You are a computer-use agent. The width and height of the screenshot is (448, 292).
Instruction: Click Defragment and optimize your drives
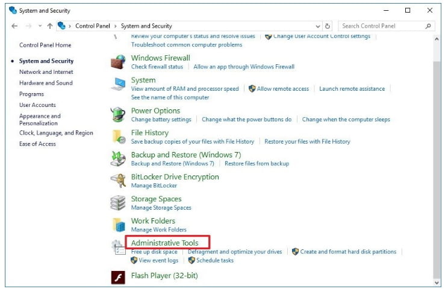pos(235,252)
